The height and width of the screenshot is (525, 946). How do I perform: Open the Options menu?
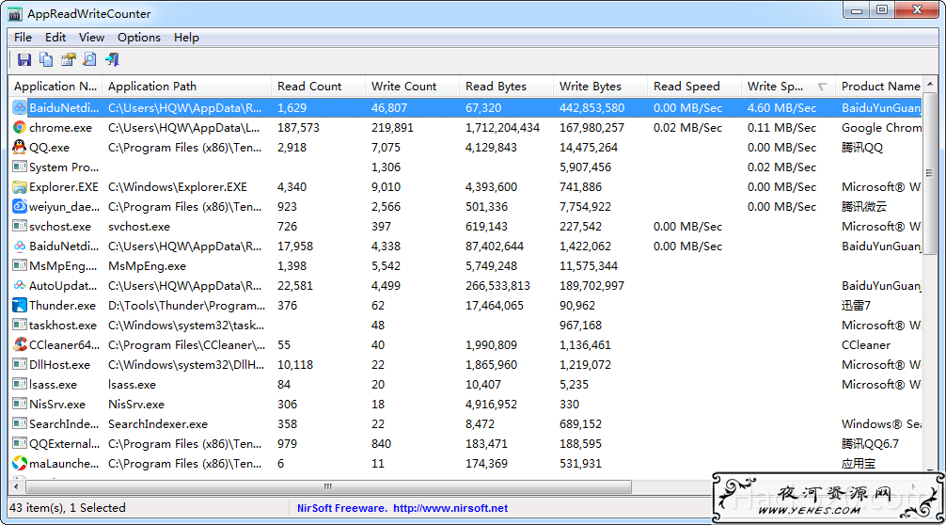coord(139,38)
